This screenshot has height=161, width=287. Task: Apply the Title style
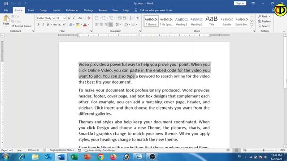coord(212,21)
